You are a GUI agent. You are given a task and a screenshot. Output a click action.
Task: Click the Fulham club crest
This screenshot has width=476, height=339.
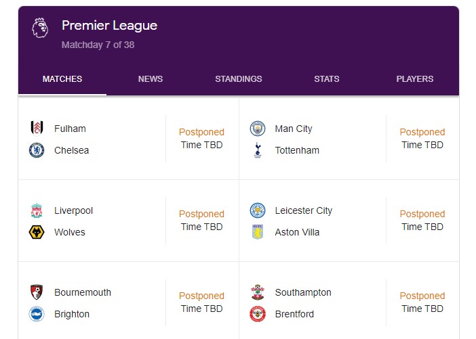tap(37, 128)
